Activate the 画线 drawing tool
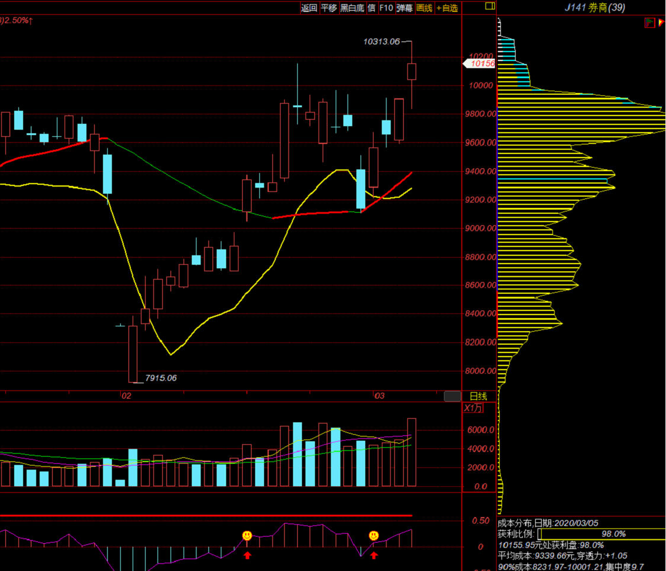Screen dimensions: 666x571 click(424, 8)
